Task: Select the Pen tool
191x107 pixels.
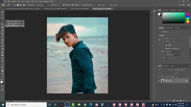Action: pyautogui.click(x=2, y=58)
